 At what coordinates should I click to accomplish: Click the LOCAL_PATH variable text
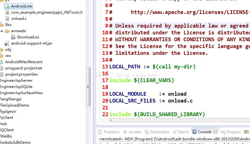pyautogui.click(x=125, y=67)
